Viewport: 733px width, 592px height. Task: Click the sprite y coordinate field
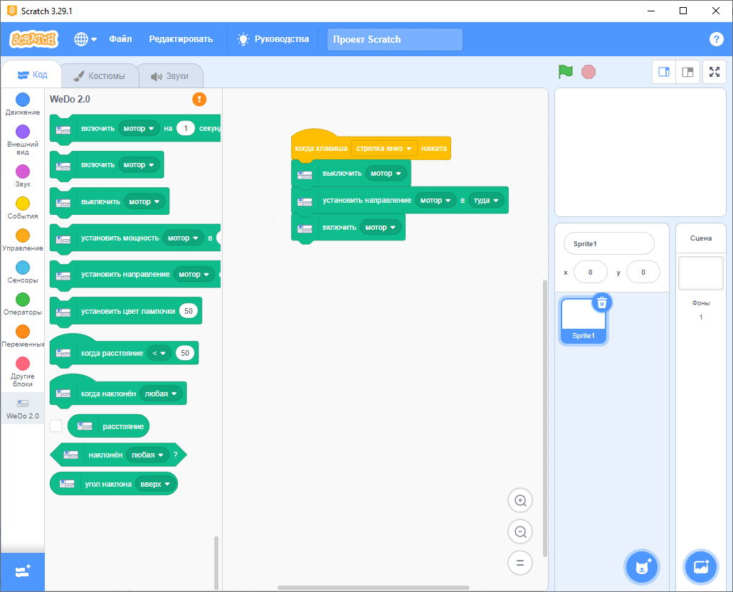(x=643, y=272)
